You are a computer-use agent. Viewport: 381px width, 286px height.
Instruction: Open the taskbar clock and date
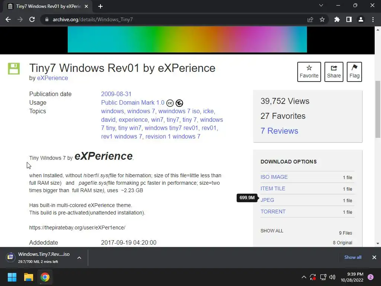click(352, 277)
